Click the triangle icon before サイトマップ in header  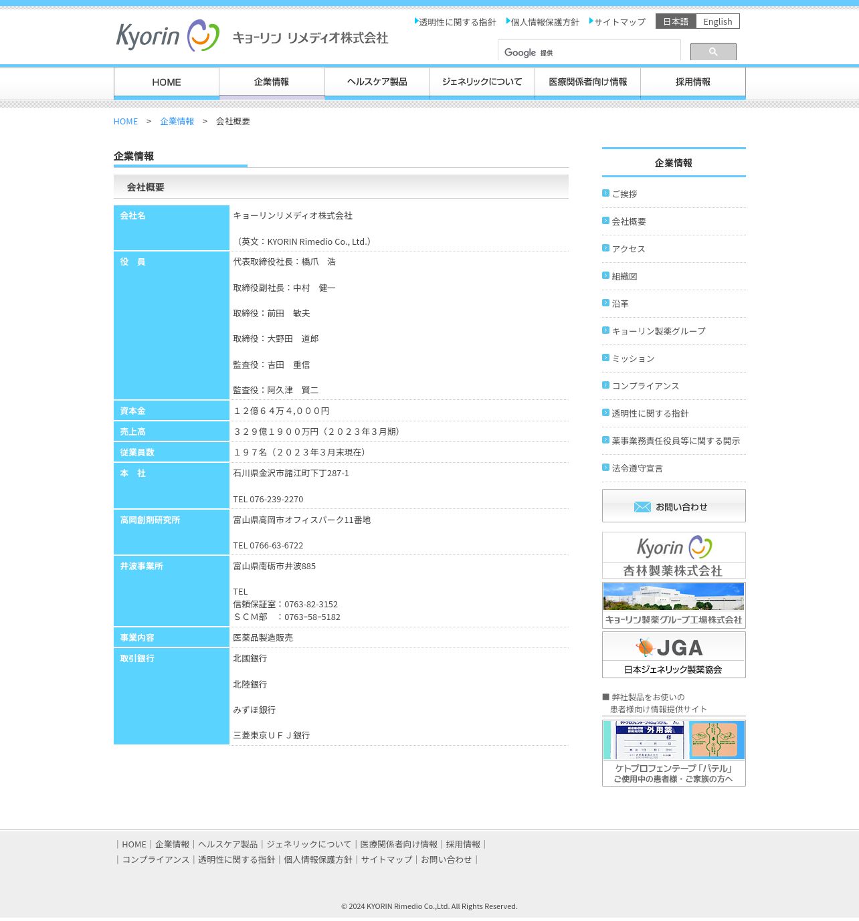click(591, 21)
